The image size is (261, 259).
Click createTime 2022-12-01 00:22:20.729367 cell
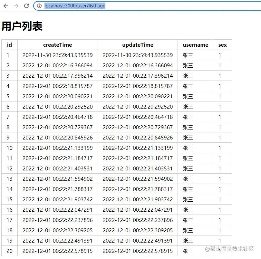[x=58, y=127]
